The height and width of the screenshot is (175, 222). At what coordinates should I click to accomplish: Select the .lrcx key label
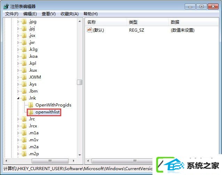pyautogui.click(x=33, y=126)
